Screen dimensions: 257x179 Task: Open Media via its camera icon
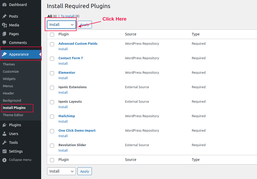(x=4, y=25)
